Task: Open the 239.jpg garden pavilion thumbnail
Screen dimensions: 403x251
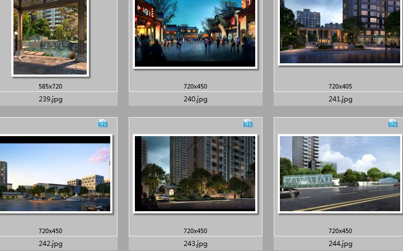Action: (x=50, y=38)
